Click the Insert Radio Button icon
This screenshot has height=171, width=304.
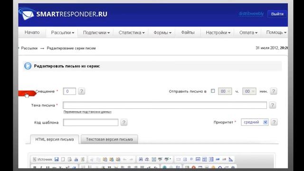click(x=191, y=160)
